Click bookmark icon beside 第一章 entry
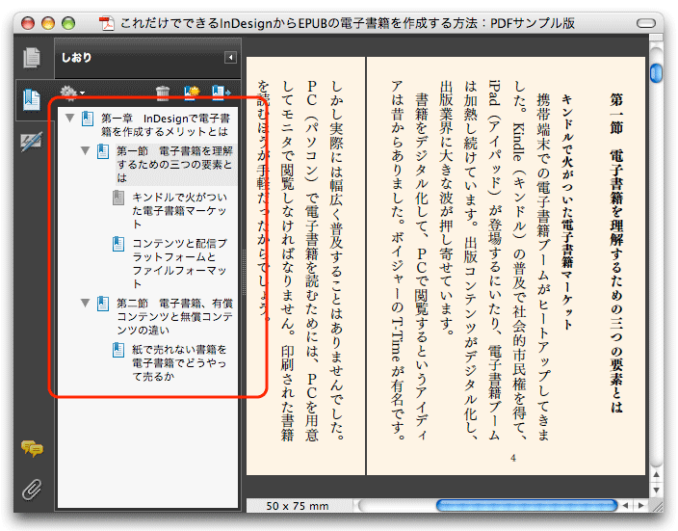Image resolution: width=678 pixels, height=531 pixels. 88,119
